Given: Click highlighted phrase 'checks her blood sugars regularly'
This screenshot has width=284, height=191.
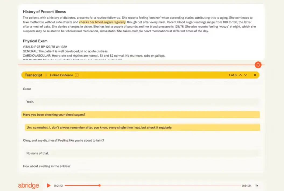Looking at the screenshot, I should click(x=102, y=22).
